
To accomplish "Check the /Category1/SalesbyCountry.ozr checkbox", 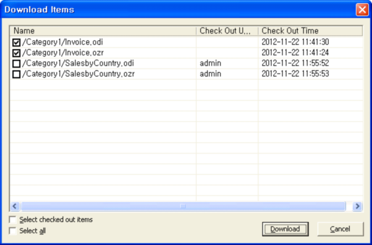I will coord(16,74).
